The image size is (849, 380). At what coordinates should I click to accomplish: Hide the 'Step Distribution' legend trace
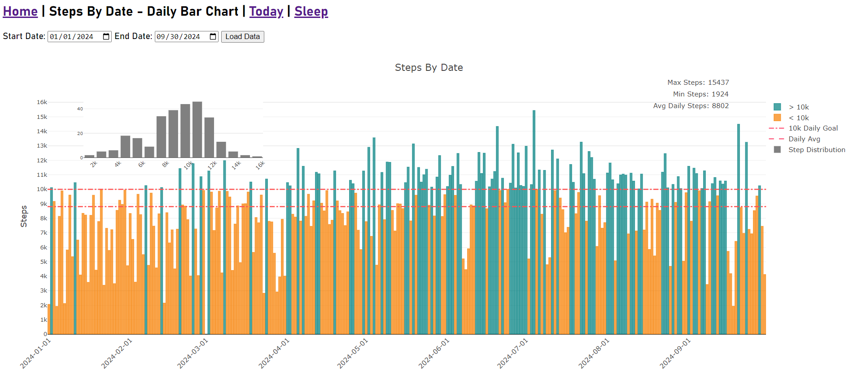pos(816,150)
